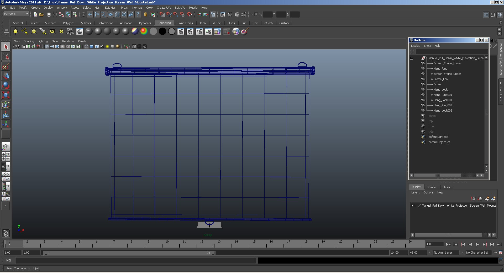Viewport: 504px width, 273px height.
Task: Click the current frame field showing 1.00
Action: coord(434,244)
